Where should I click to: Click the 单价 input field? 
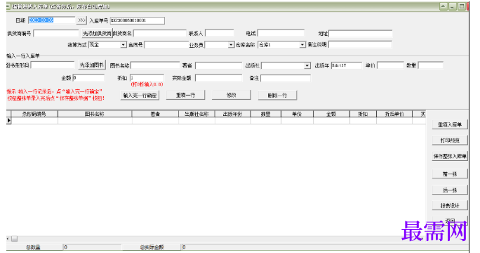click(x=390, y=65)
